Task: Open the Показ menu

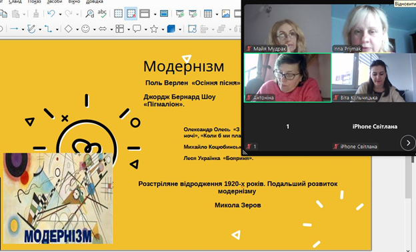Action: click(34, 1)
